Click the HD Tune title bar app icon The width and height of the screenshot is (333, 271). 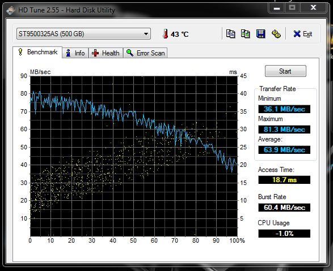(x=11, y=10)
